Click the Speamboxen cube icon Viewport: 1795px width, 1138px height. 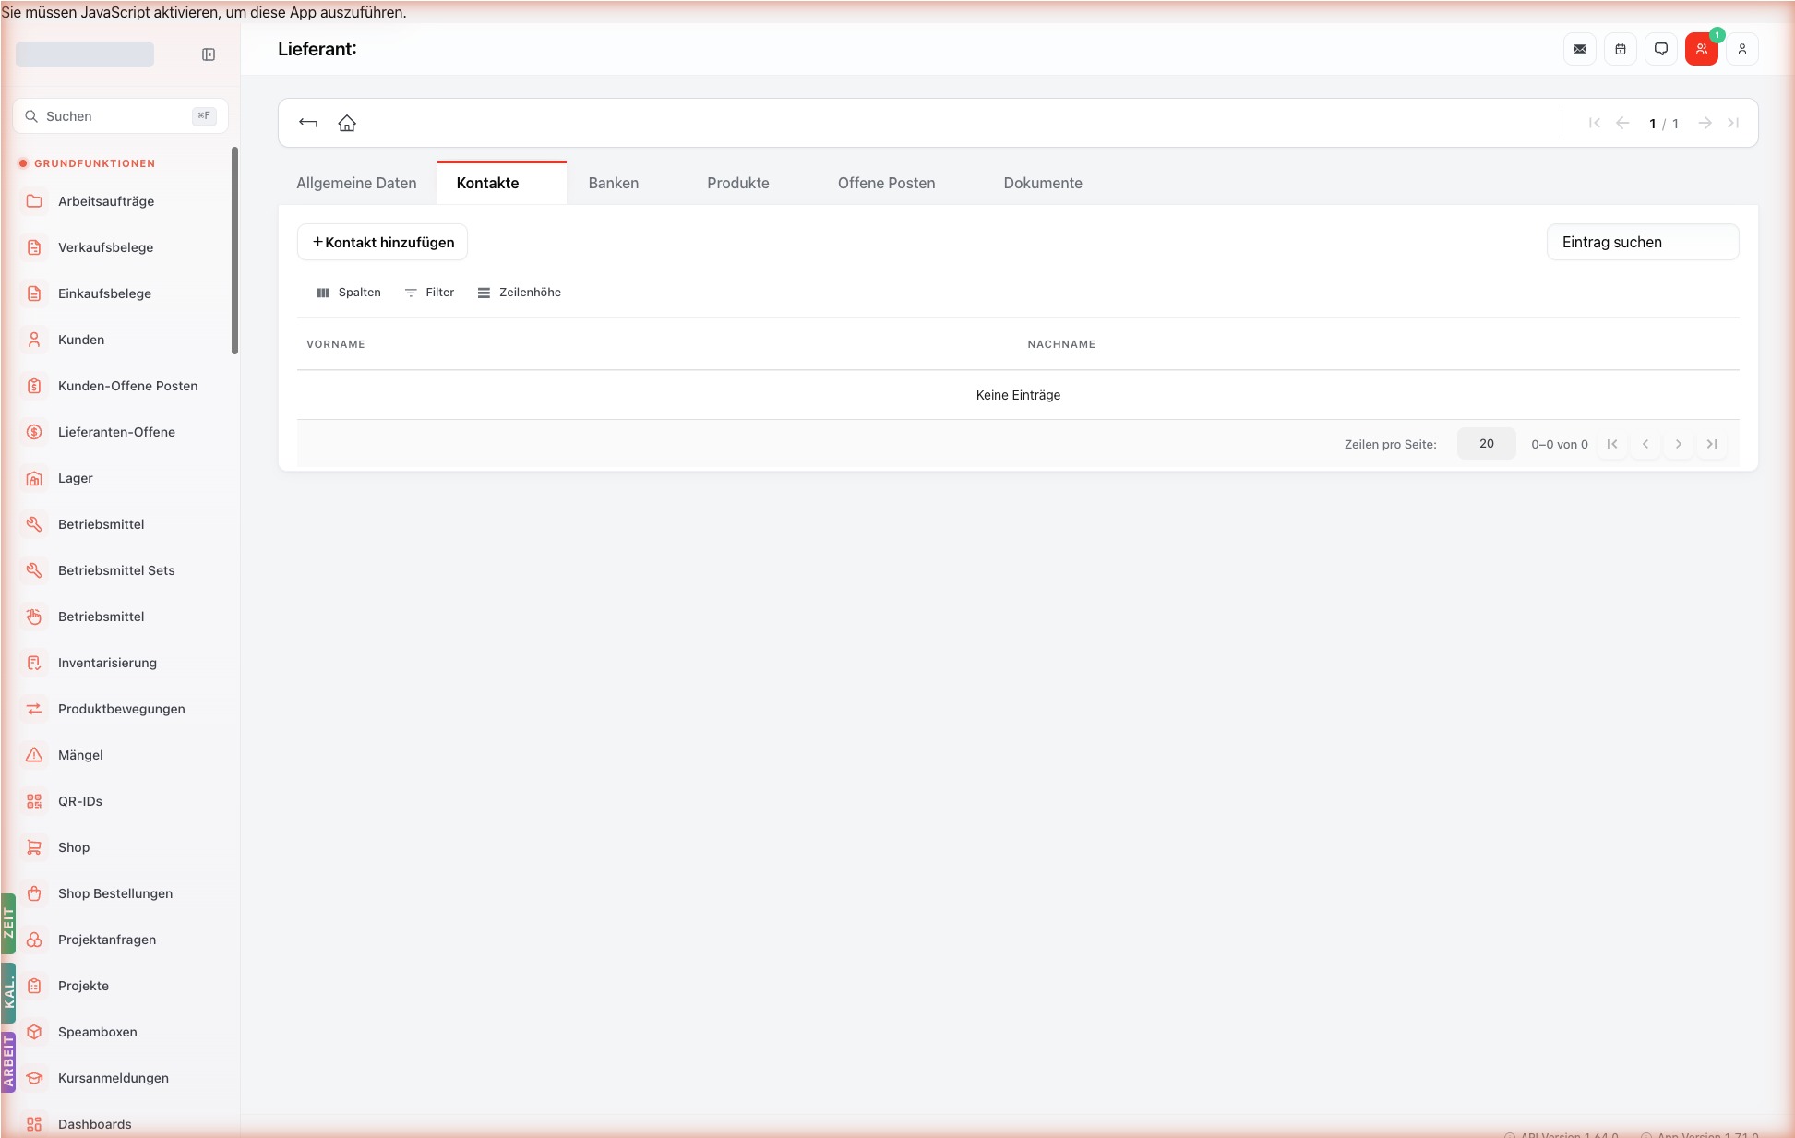[34, 1032]
